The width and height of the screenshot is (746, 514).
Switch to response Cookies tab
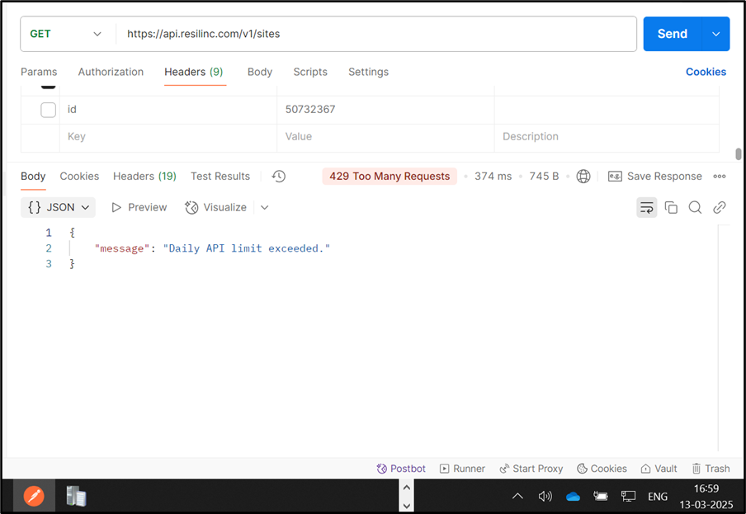coord(79,177)
